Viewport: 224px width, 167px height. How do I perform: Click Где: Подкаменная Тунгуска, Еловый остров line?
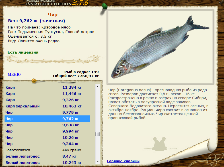[51, 32]
